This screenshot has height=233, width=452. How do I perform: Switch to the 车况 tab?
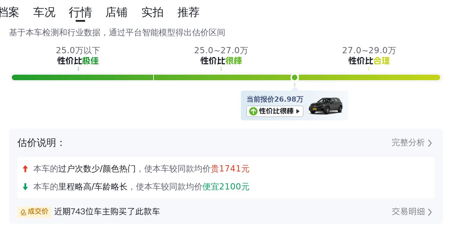tap(44, 12)
